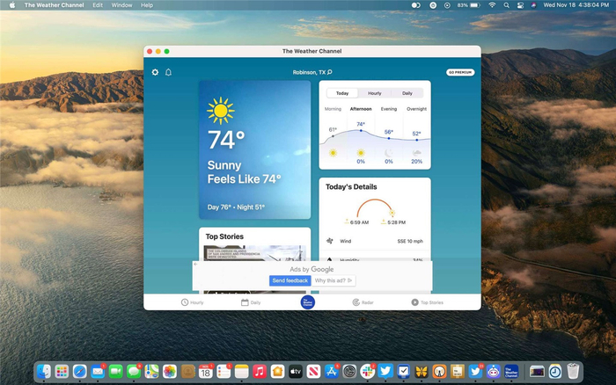Click the Weather Channel home logo button
Viewport: 616px width, 385px height.
point(308,302)
